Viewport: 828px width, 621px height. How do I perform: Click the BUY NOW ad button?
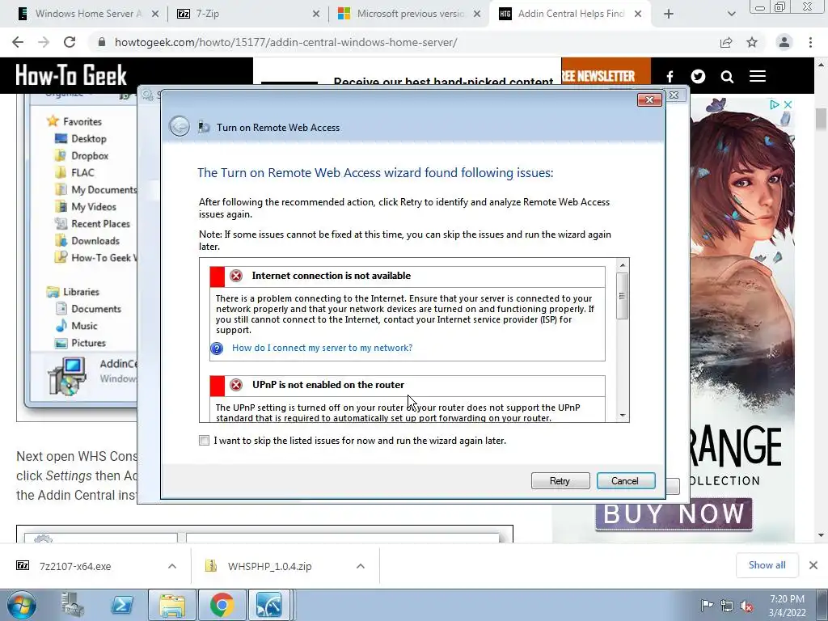click(674, 513)
